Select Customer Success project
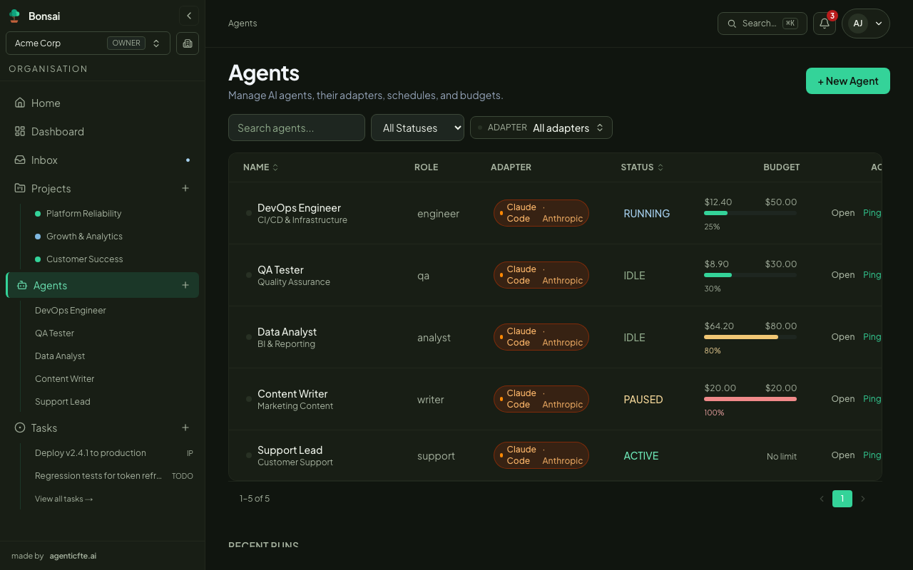 coord(84,259)
